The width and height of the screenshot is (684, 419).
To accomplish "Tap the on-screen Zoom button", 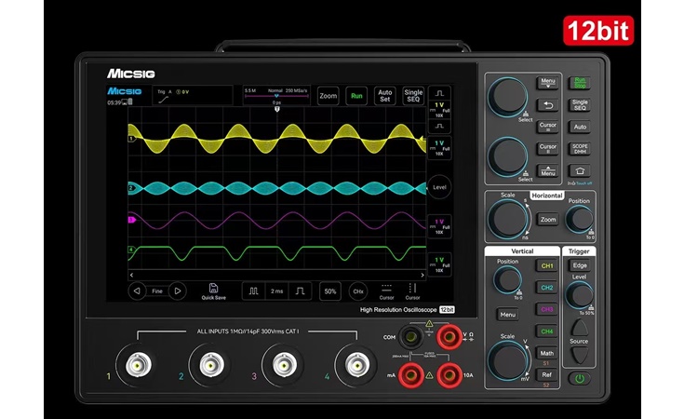I will [x=328, y=96].
